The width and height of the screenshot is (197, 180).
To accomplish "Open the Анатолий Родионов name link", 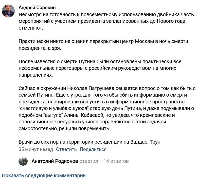I will click(55, 161).
